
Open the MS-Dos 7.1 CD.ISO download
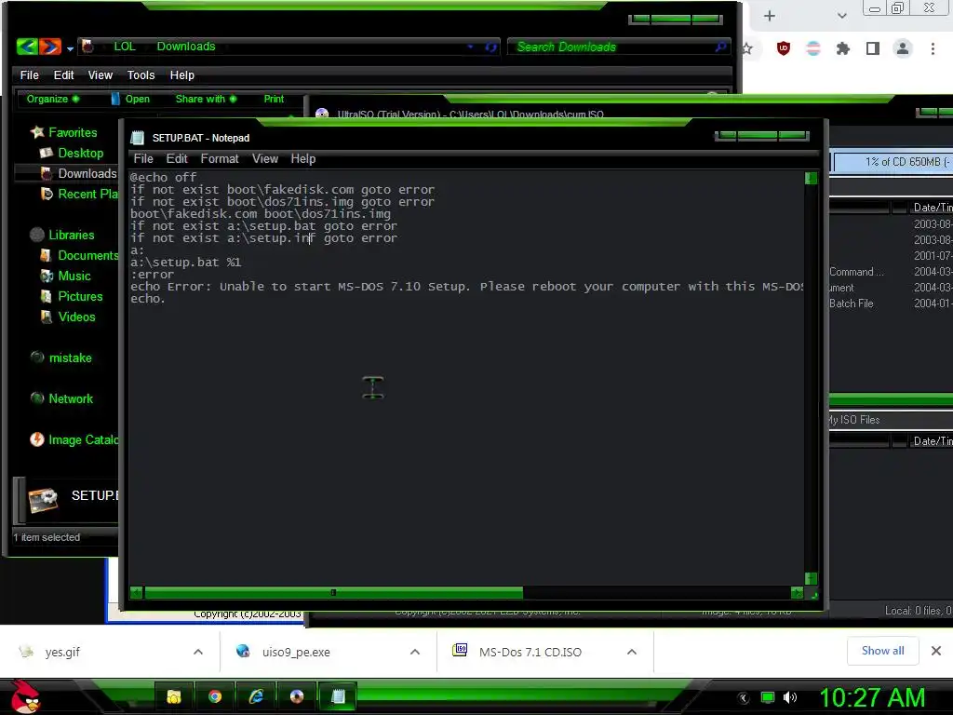click(x=530, y=652)
